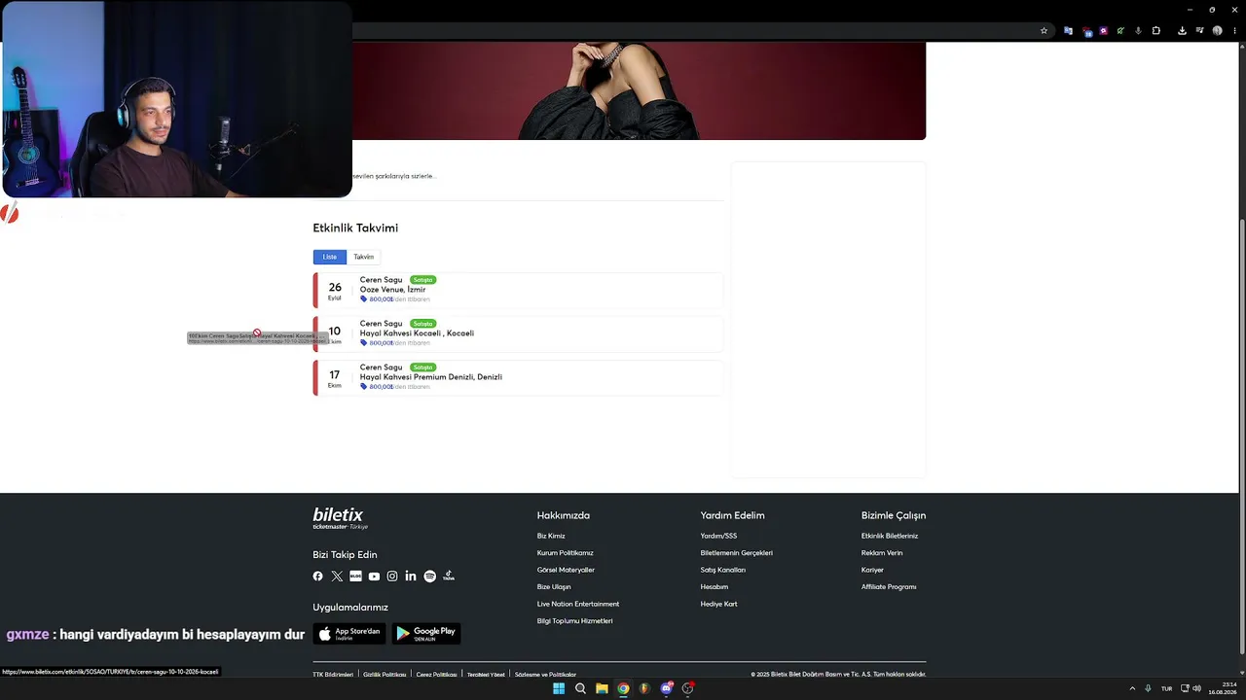Open the Ooze Venue, İzmir event
Screen dimensions: 1246x700
518,290
